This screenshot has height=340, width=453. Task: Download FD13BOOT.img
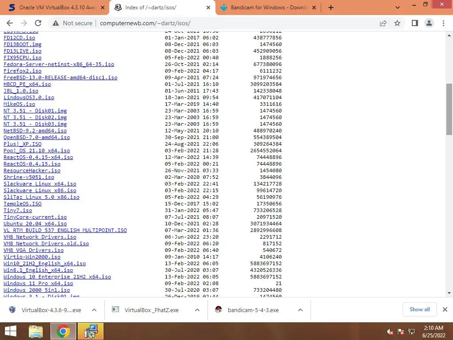(23, 44)
